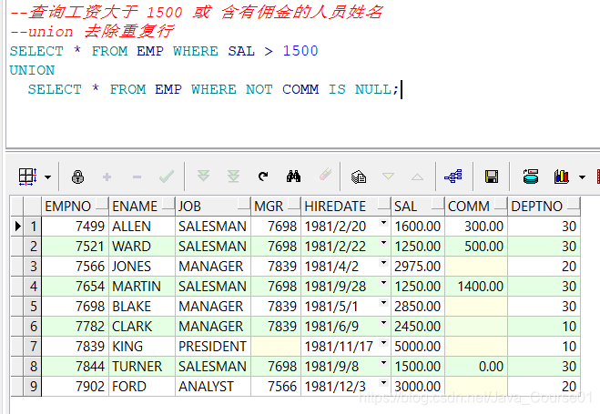Click the COMM column header

tap(476, 207)
